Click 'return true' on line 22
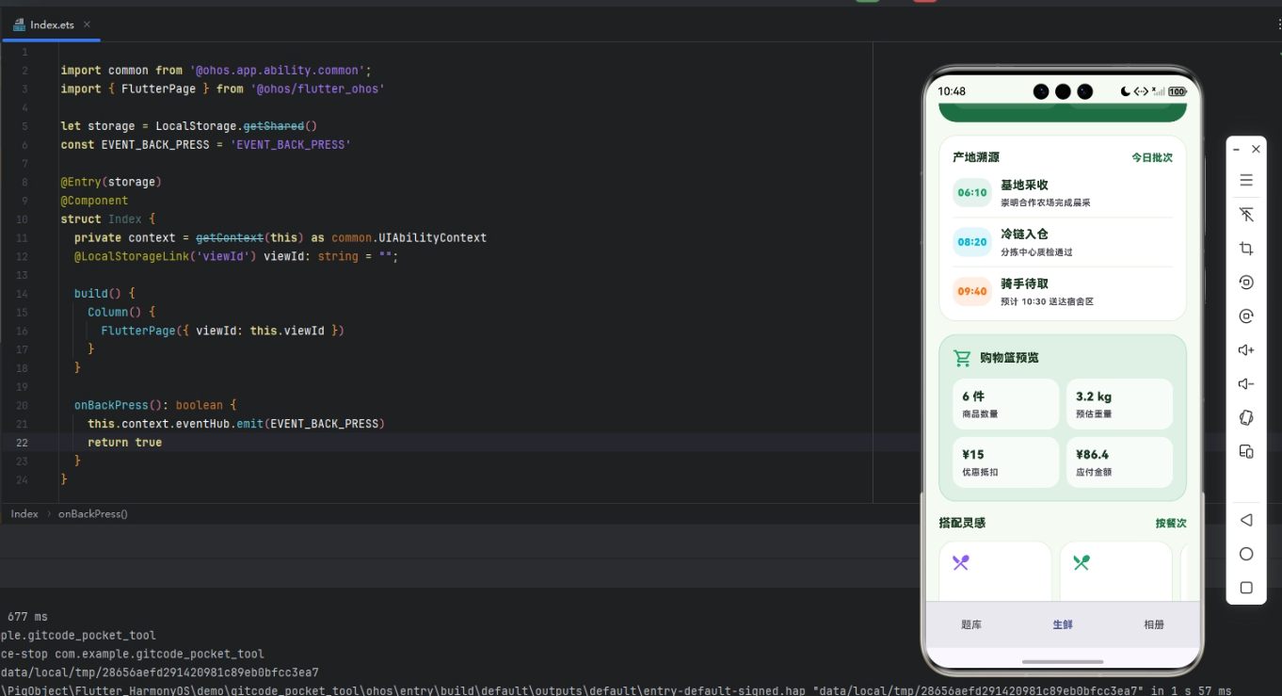 124,443
